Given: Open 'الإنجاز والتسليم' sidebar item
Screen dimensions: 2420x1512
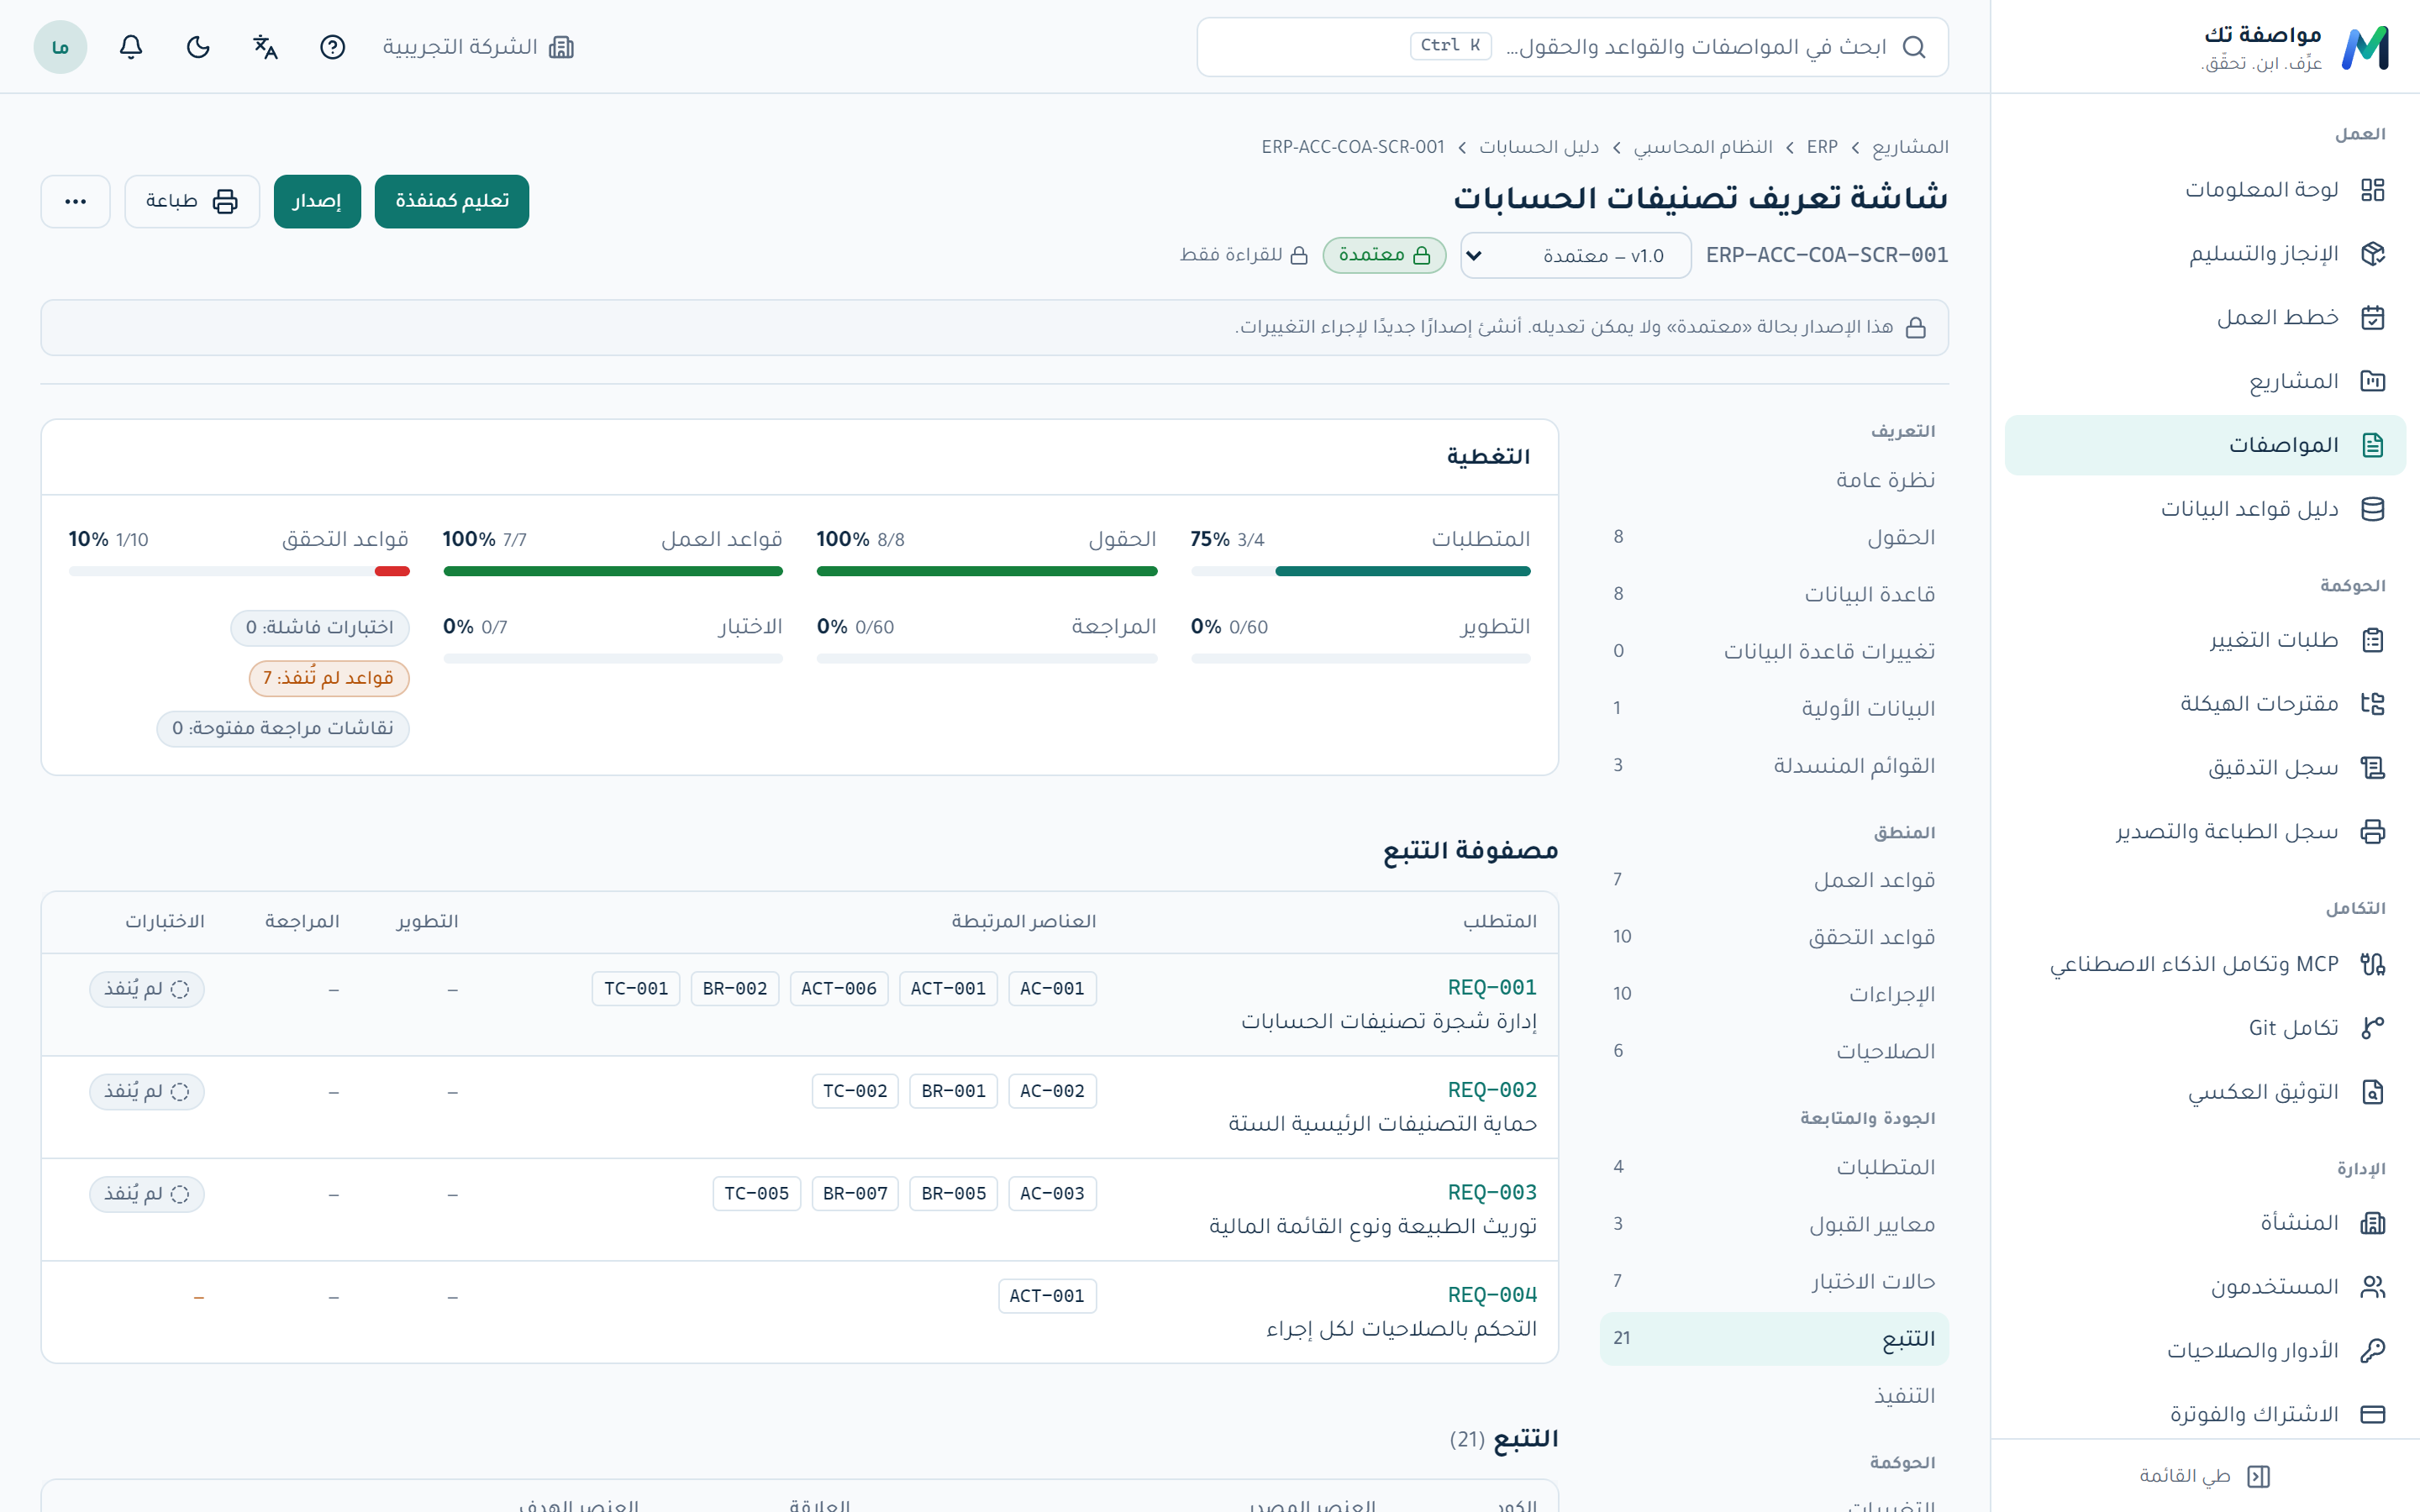Looking at the screenshot, I should click(x=2205, y=254).
